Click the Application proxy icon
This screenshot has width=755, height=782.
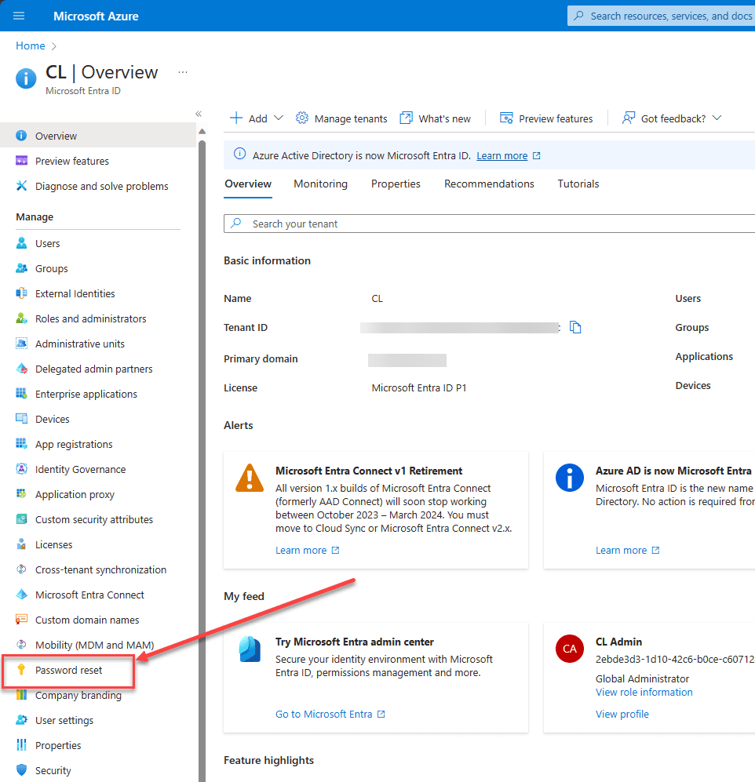point(21,494)
